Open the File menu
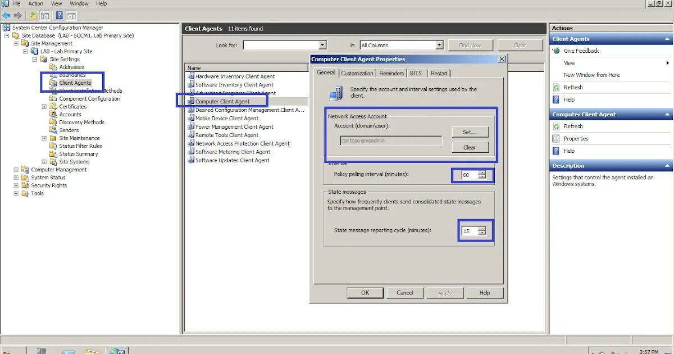The height and width of the screenshot is (354, 674). click(16, 3)
